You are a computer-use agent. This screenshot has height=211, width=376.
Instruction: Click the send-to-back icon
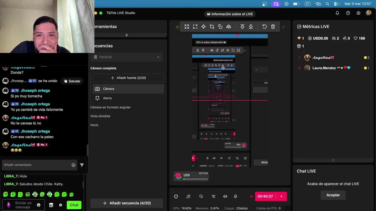click(251, 27)
